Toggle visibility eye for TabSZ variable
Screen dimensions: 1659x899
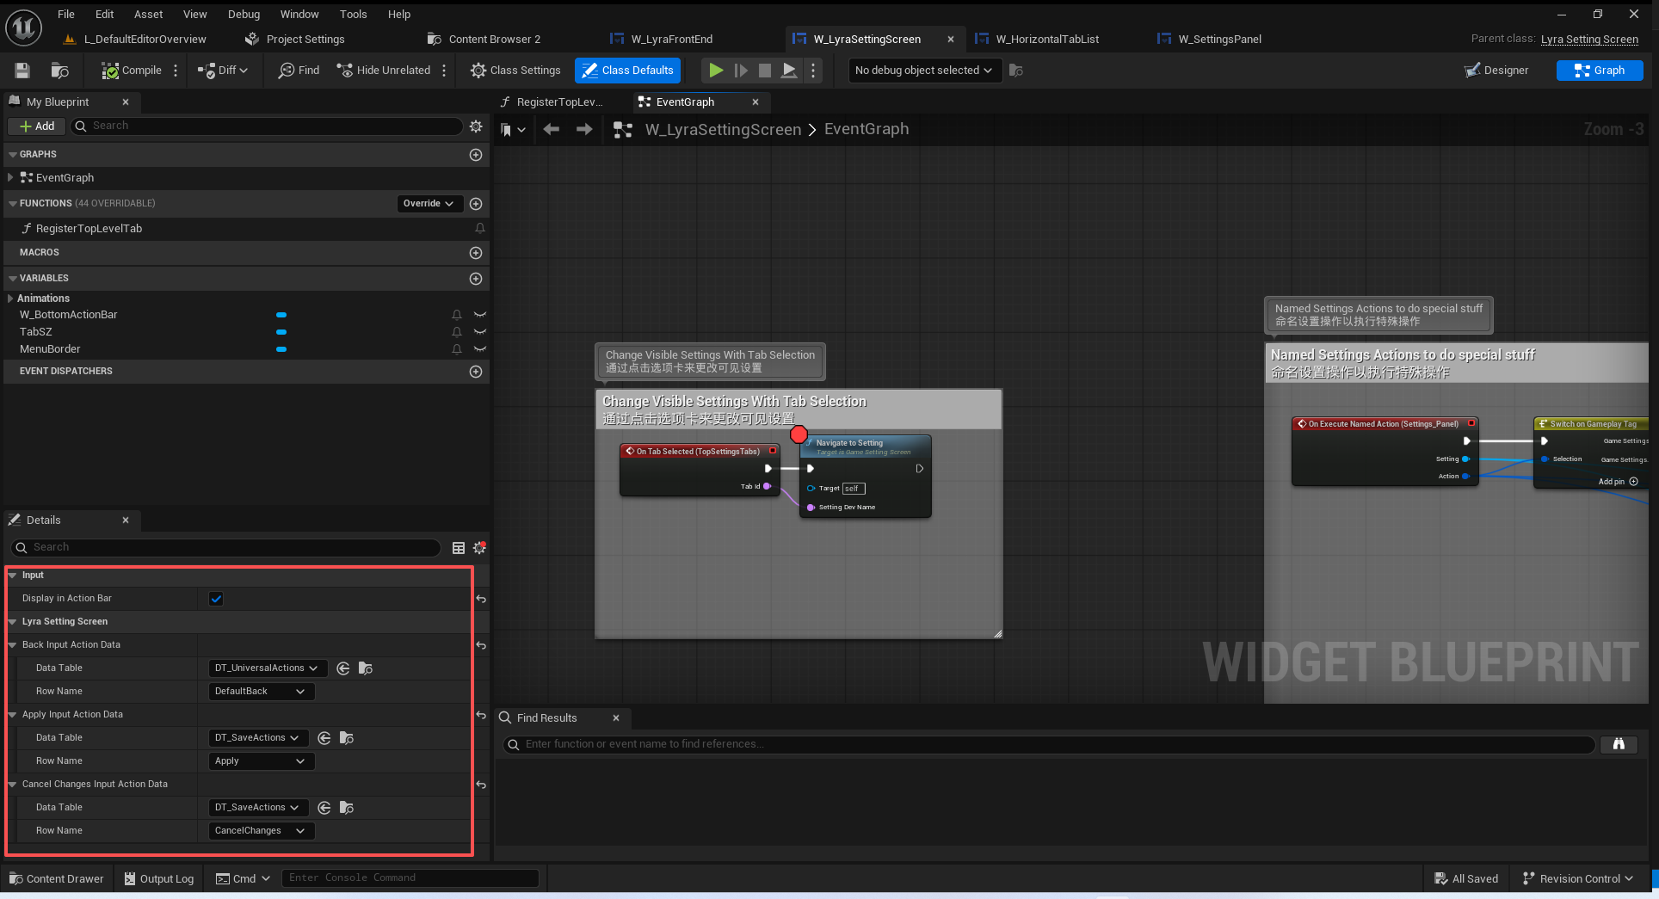click(480, 332)
